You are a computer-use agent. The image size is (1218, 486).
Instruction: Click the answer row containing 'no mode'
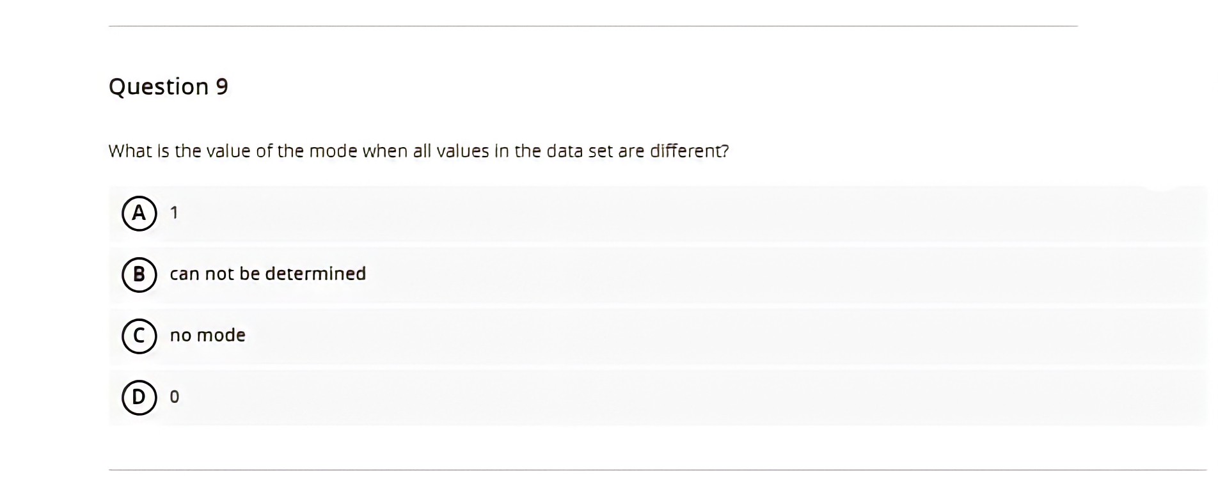(x=576, y=336)
